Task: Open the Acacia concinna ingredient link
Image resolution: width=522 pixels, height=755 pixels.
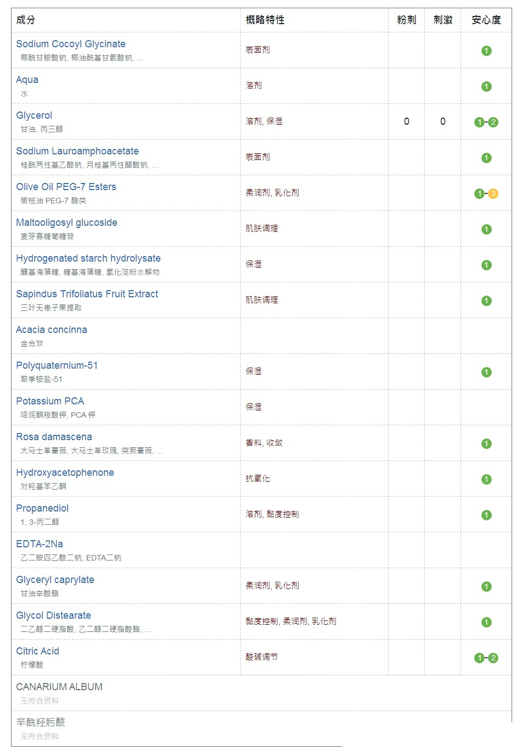Action: tap(52, 330)
